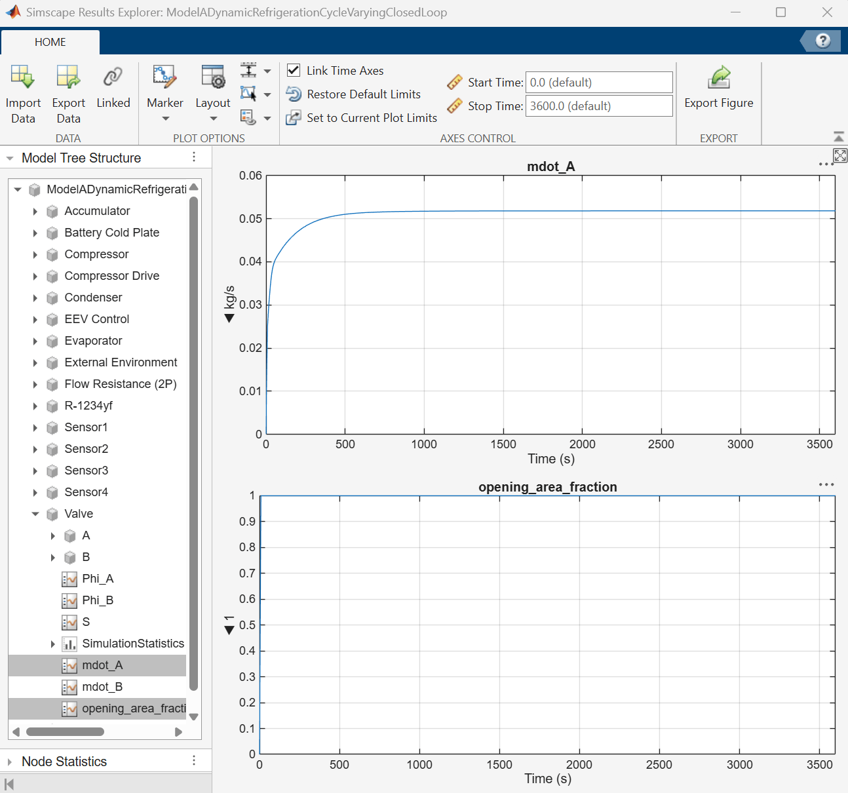Open the Marker tool

pos(164,77)
